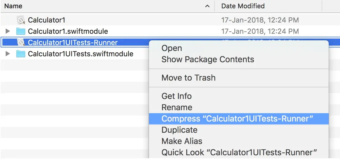Expand the Calculator1UITests.swiftmodule disclosure triangle
Image resolution: width=340 pixels, height=160 pixels.
pyautogui.click(x=8, y=54)
